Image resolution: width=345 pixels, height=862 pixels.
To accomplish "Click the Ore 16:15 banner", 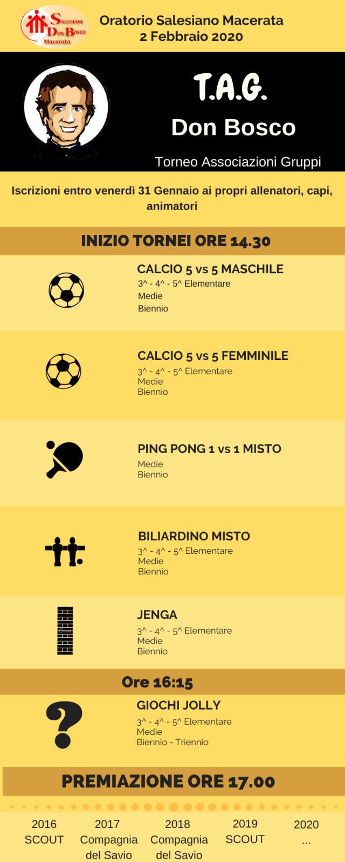I will tap(172, 682).
